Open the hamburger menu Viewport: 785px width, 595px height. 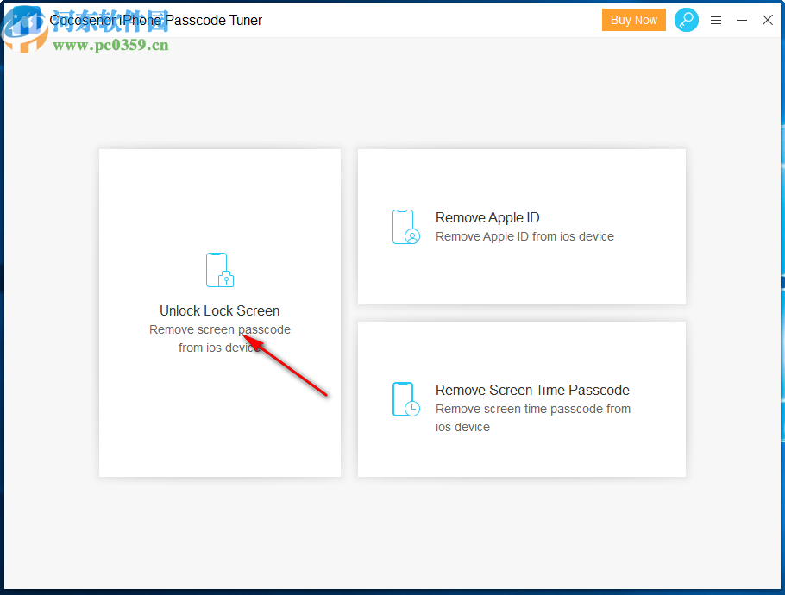click(x=716, y=20)
